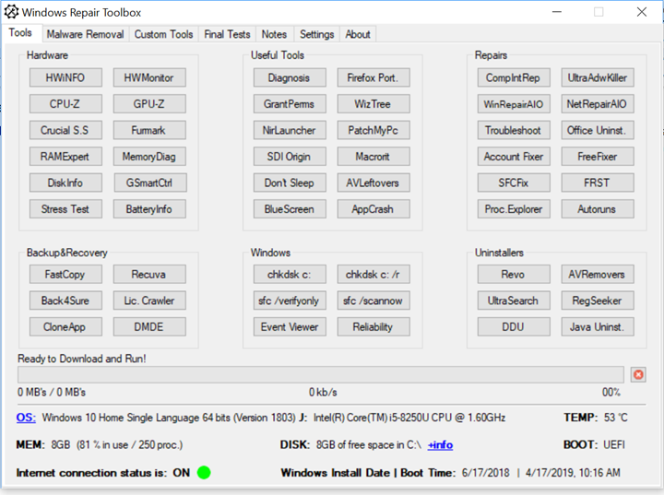Open Event Viewer
Image resolution: width=664 pixels, height=495 pixels.
290,327
